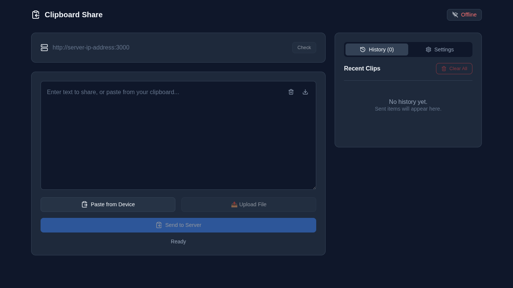Click Paste from Device button
This screenshot has width=513, height=288.
click(x=108, y=204)
